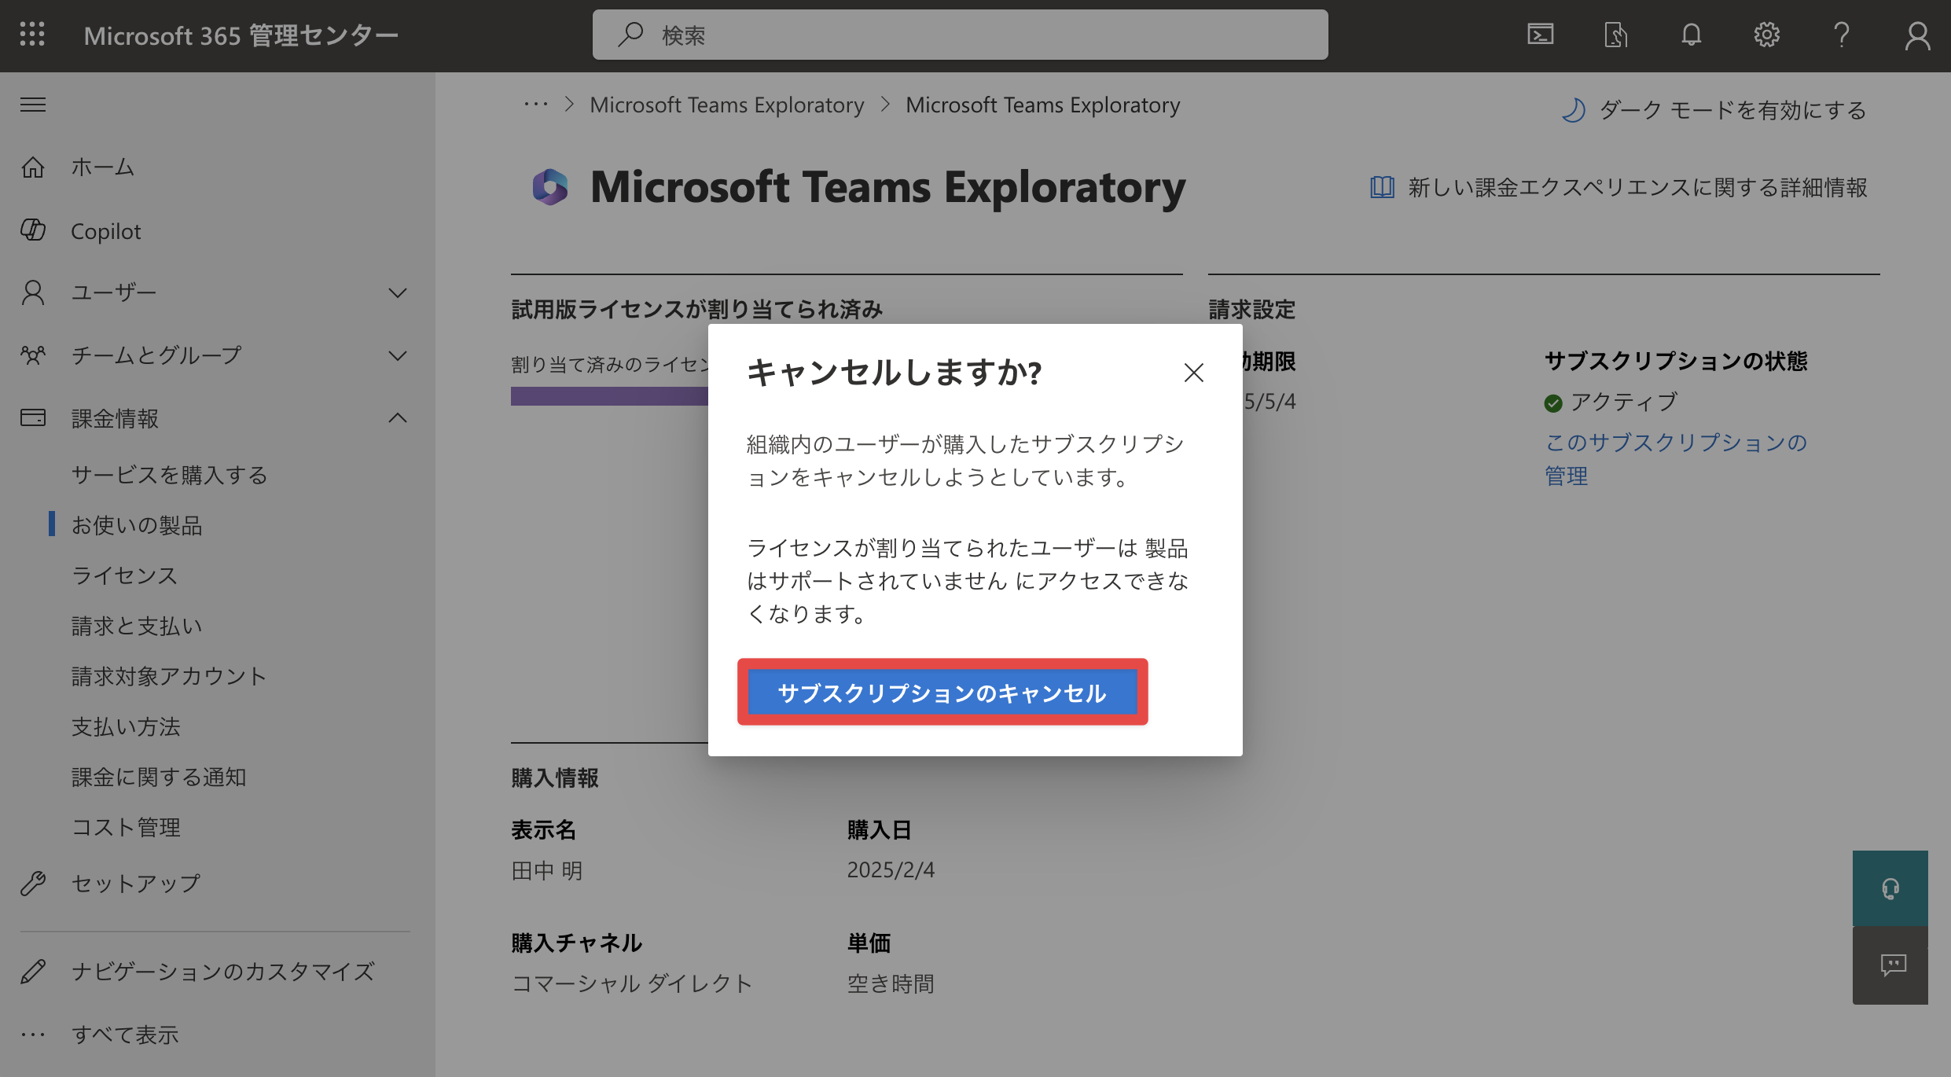Select 課金に関する通知 in sidebar
The image size is (1951, 1077).
click(x=159, y=777)
